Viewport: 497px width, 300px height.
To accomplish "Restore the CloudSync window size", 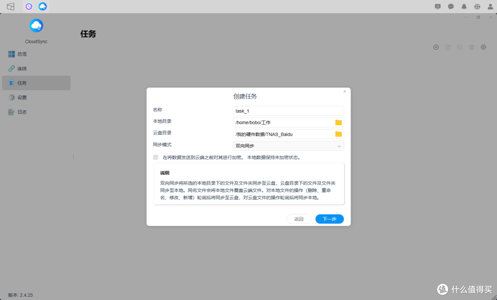I will [x=478, y=17].
